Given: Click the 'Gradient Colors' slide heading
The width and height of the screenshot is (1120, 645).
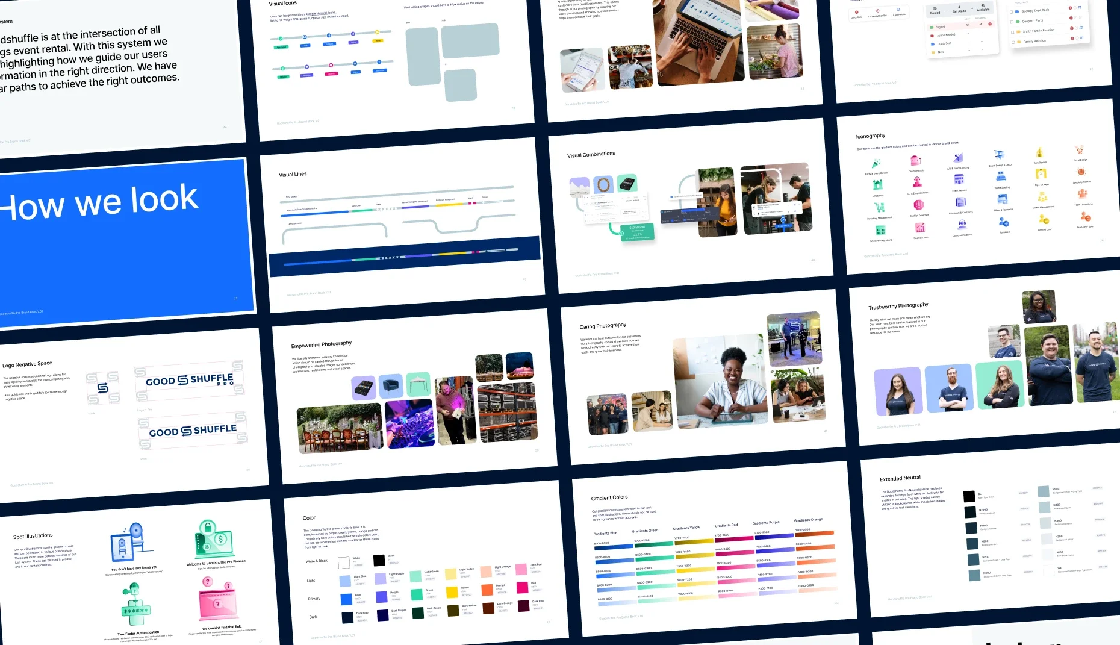Looking at the screenshot, I should click(x=609, y=498).
